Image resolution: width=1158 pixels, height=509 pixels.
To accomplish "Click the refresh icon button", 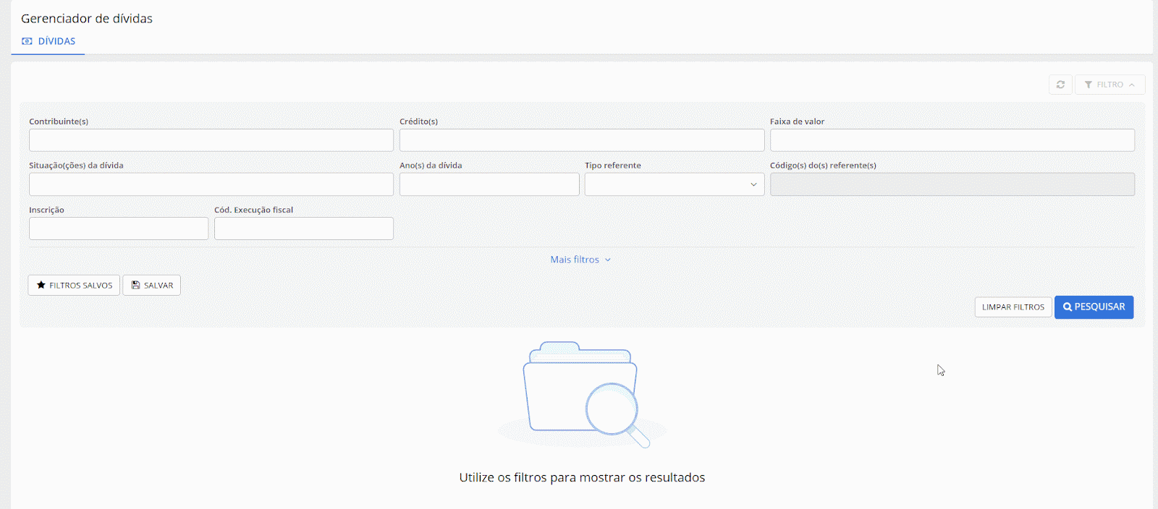I will pyautogui.click(x=1060, y=85).
